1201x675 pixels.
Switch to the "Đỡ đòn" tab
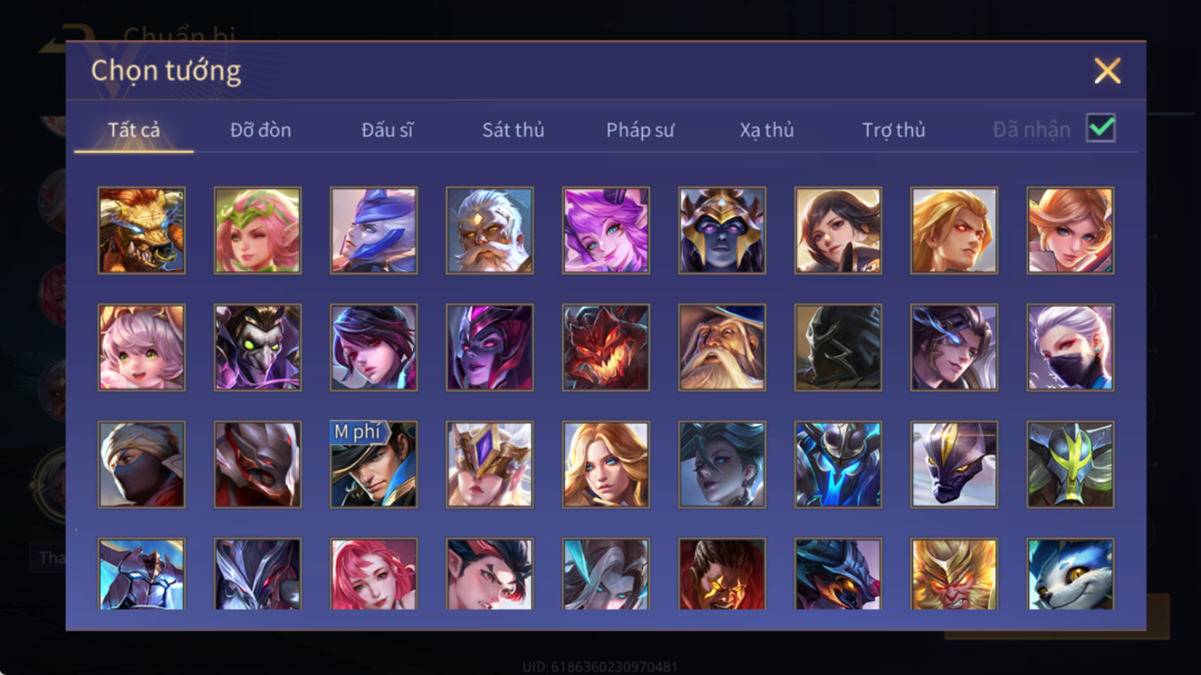pyautogui.click(x=261, y=130)
